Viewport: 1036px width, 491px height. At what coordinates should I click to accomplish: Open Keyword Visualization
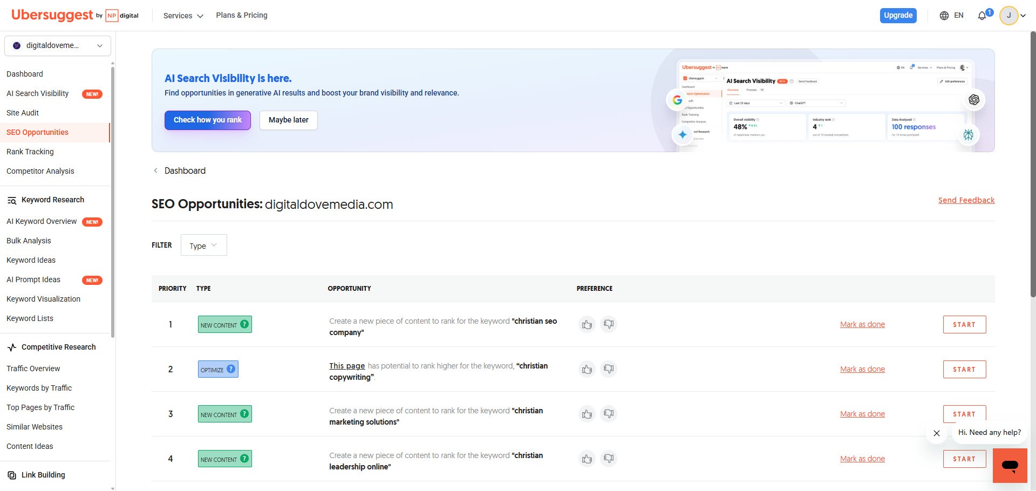click(x=43, y=299)
